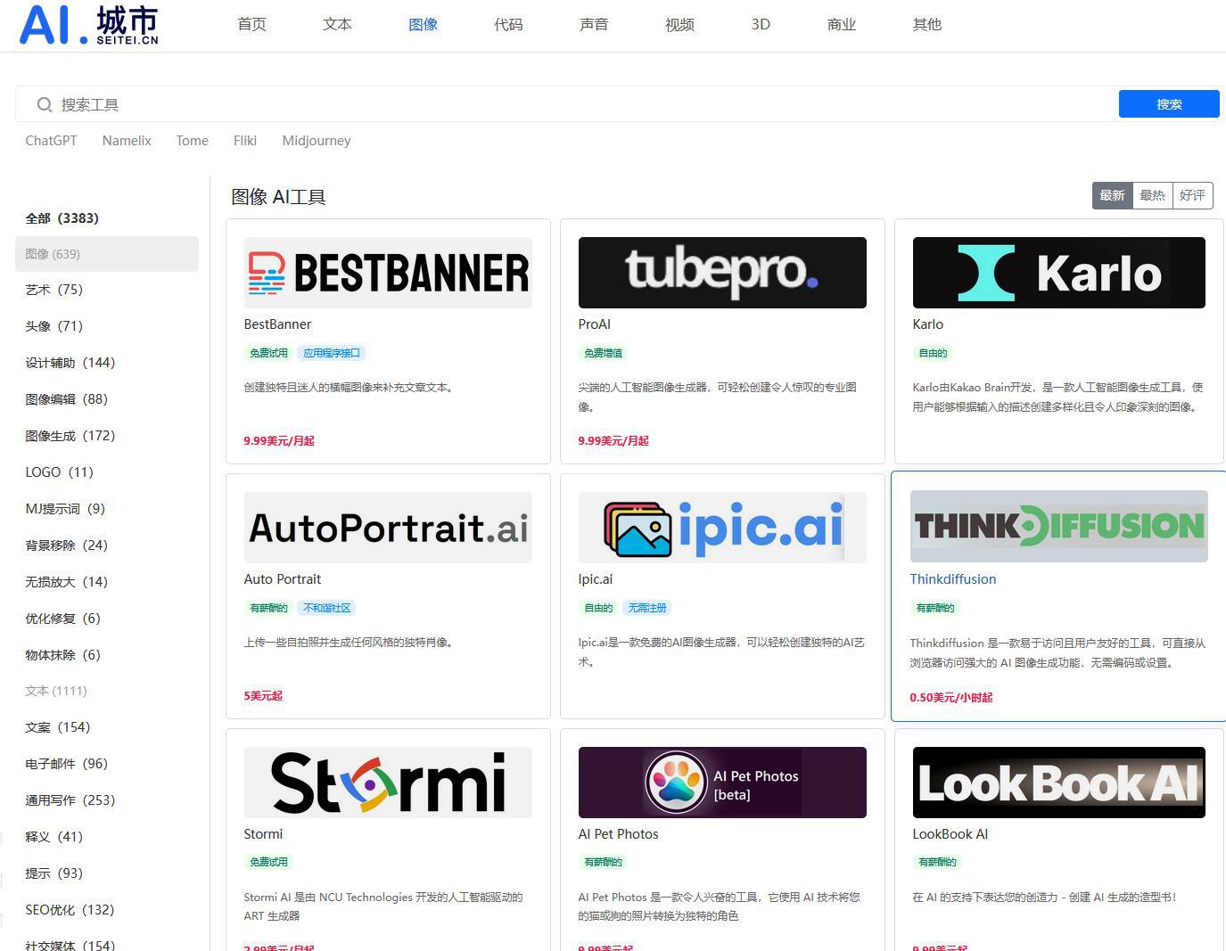The width and height of the screenshot is (1226, 951).
Task: Open the Karlo logo thumbnail
Action: point(1059,273)
